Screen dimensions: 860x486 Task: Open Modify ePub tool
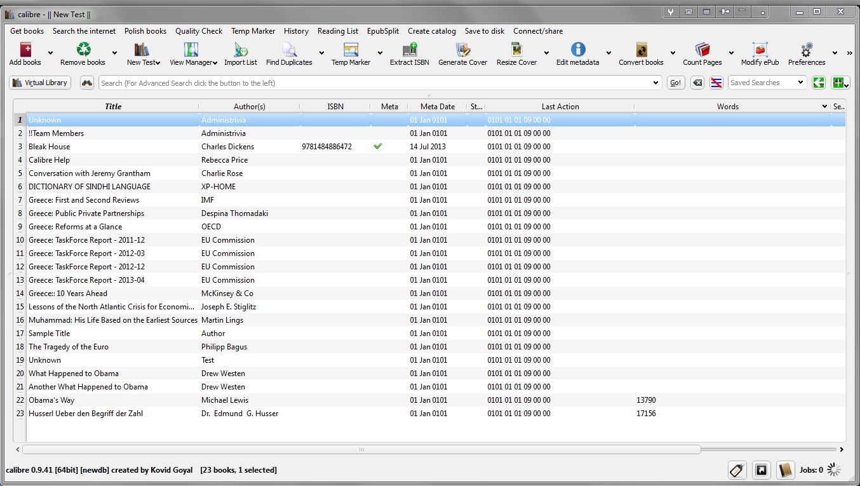point(760,50)
